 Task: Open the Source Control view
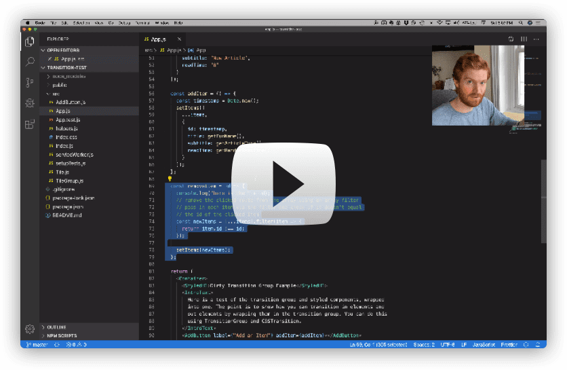click(30, 82)
